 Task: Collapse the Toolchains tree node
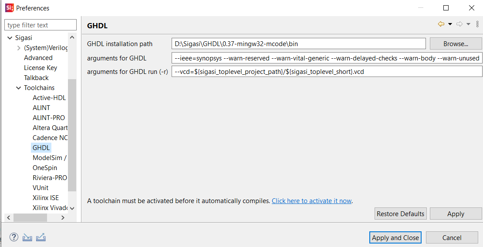tap(18, 88)
